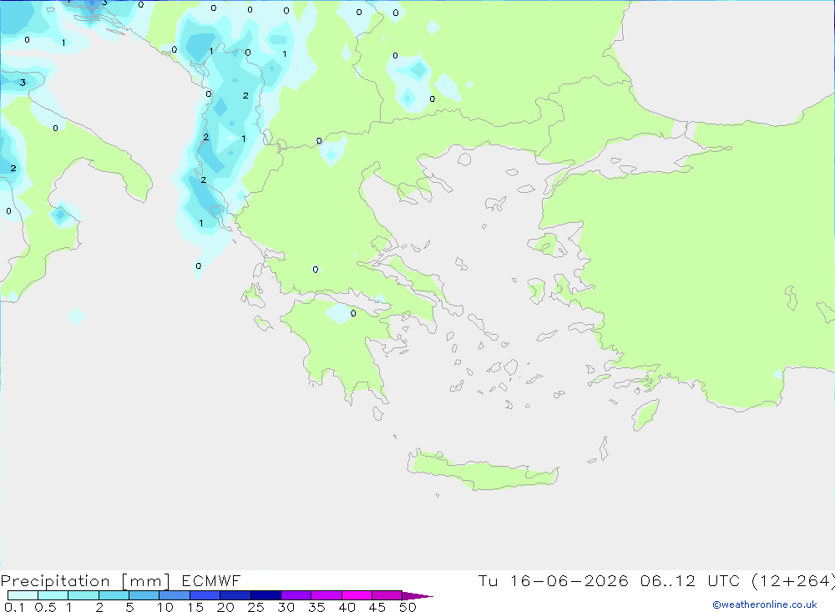Click the legend swatch between 0.1 and 0.5
The height and width of the screenshot is (612, 835).
click(x=23, y=595)
